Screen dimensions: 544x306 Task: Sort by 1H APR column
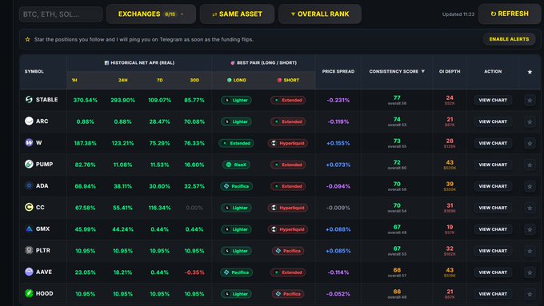point(74,80)
